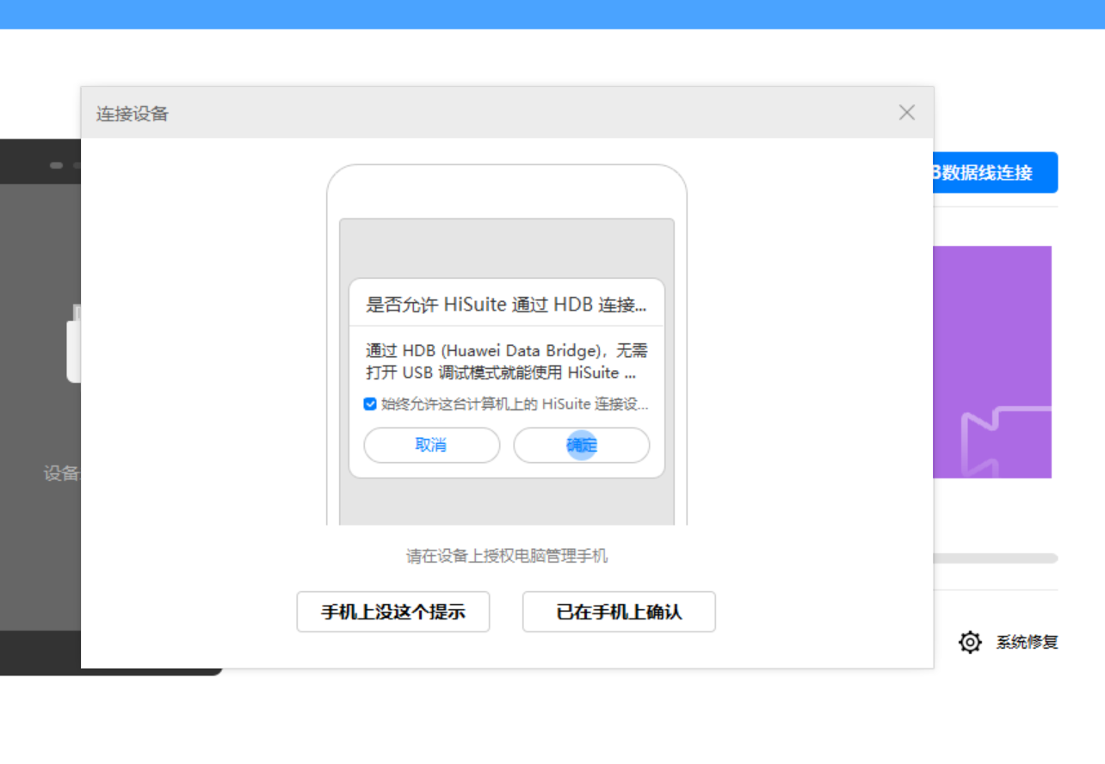Toggle '始终允许这台计算机上的 HiSuite' checkbox

click(x=370, y=404)
